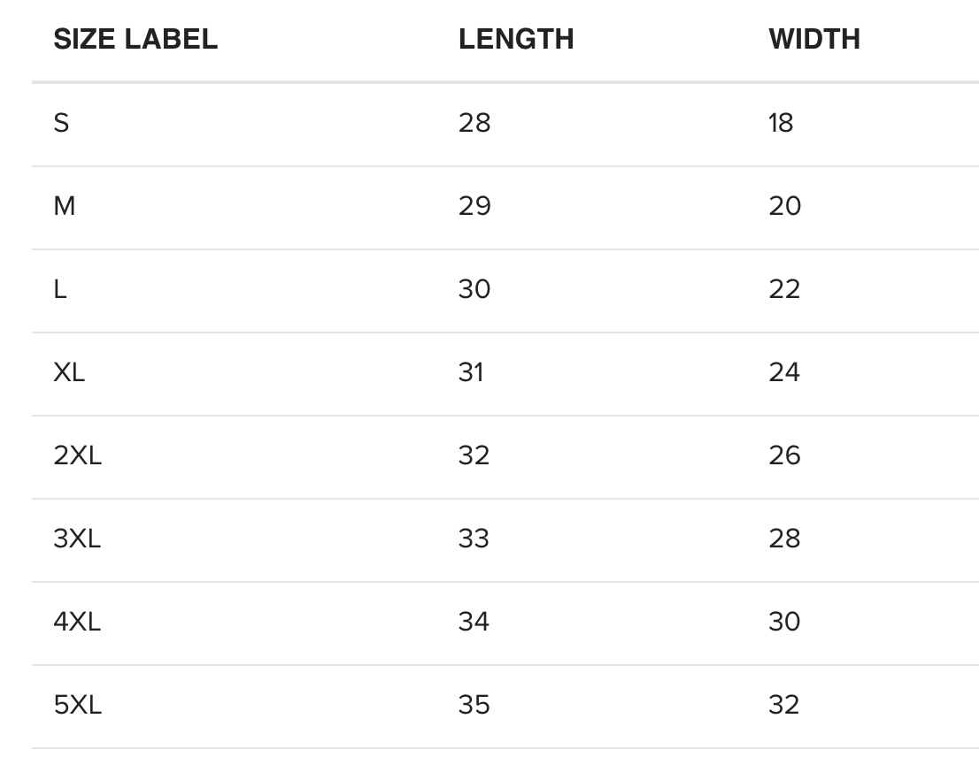Click the WIDTH column header
This screenshot has width=979, height=780.
[814, 39]
